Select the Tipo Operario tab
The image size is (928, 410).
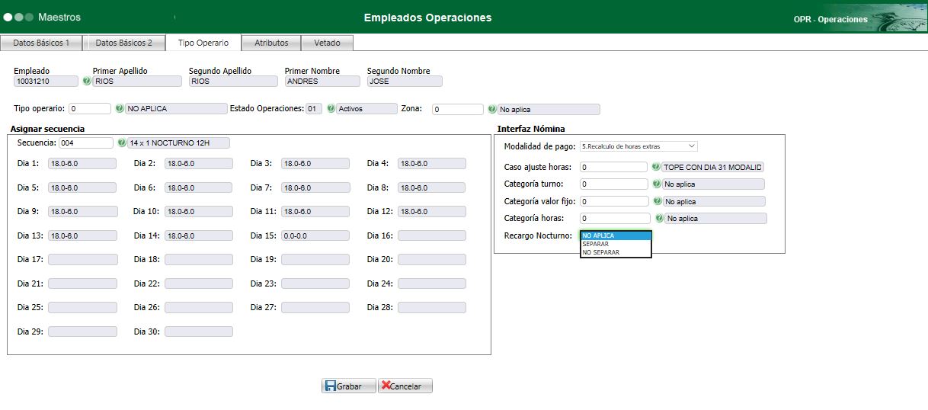click(203, 43)
